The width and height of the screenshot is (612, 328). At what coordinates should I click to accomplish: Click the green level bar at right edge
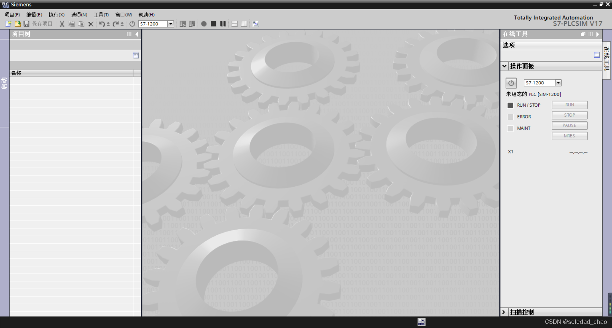click(610, 304)
